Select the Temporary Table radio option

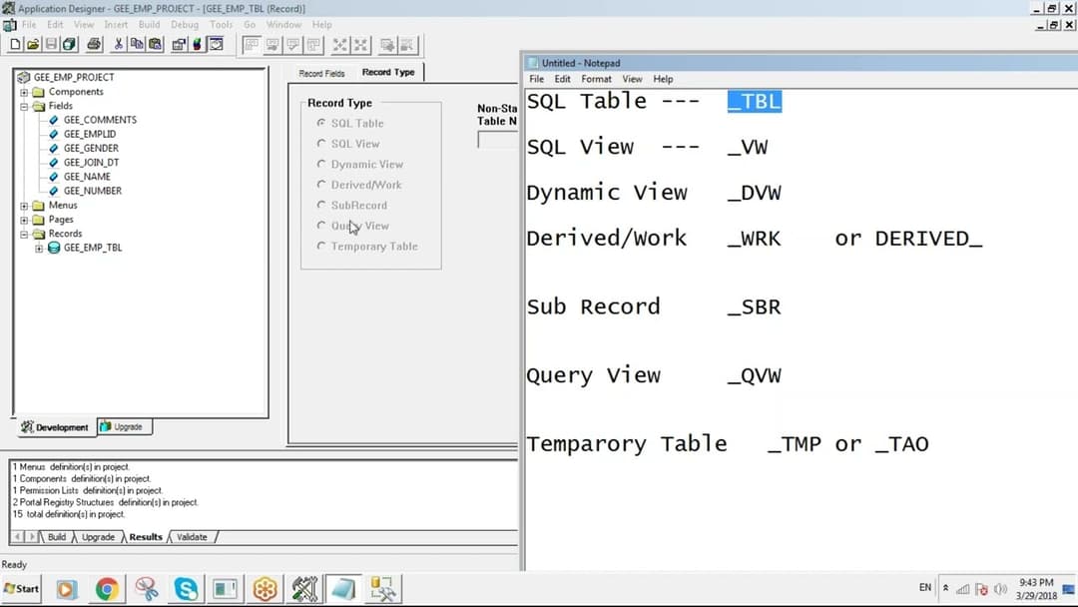point(321,247)
